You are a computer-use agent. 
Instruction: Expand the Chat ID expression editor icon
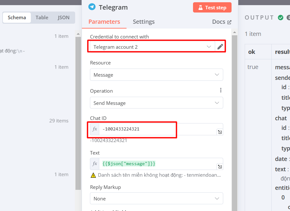[220, 132]
